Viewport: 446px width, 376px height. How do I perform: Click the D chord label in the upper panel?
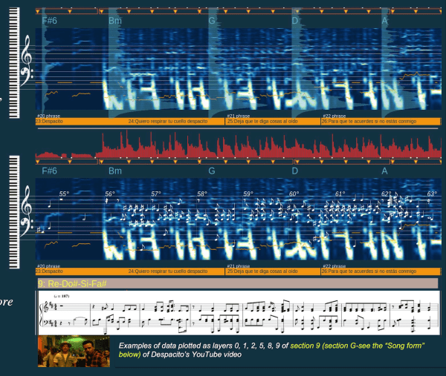pos(295,21)
